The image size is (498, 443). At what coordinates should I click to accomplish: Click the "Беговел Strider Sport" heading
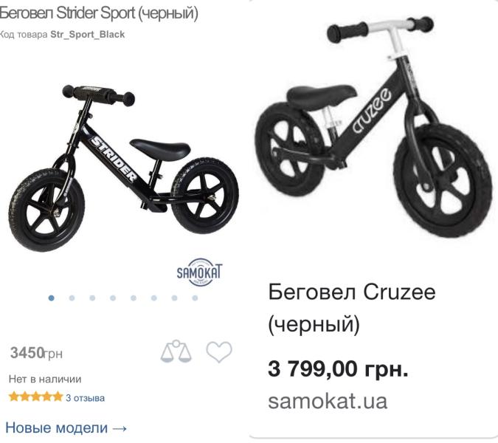coord(100,14)
